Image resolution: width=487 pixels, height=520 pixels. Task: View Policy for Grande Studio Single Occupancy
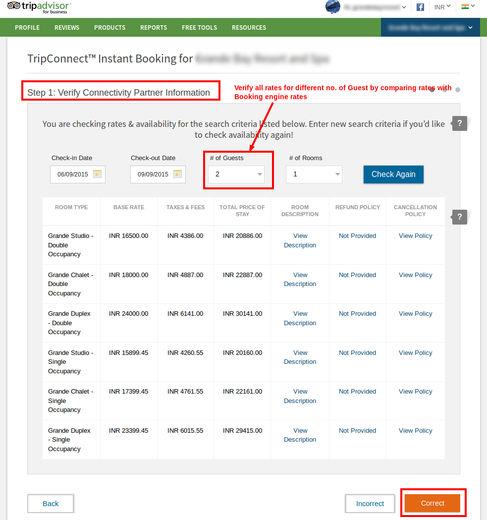(x=415, y=353)
